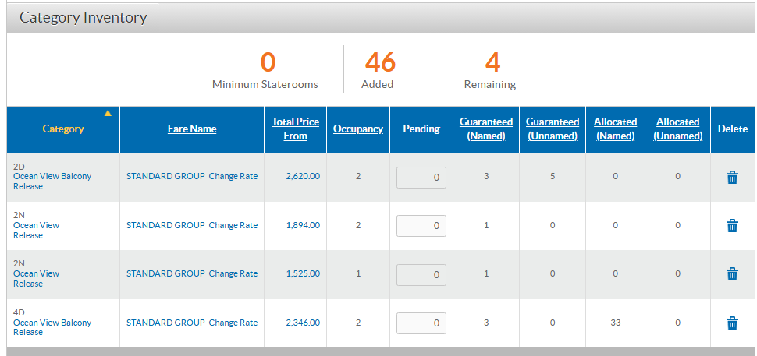Viewport: 757px width, 356px height.
Task: Open the 2,620.00 total price link
Action: click(303, 176)
